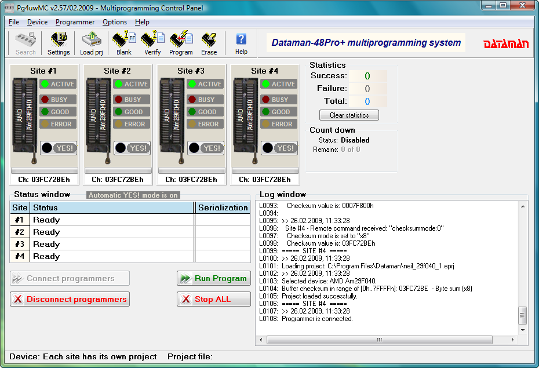Click the Run Program button

pos(214,279)
